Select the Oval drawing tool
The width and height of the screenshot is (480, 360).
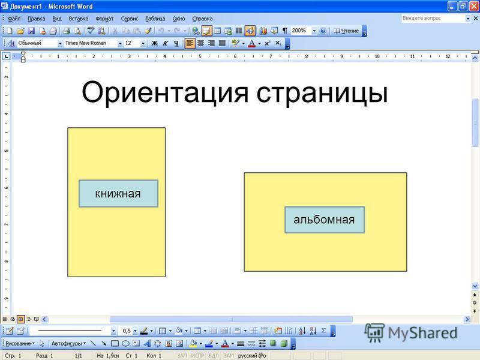pyautogui.click(x=125, y=344)
